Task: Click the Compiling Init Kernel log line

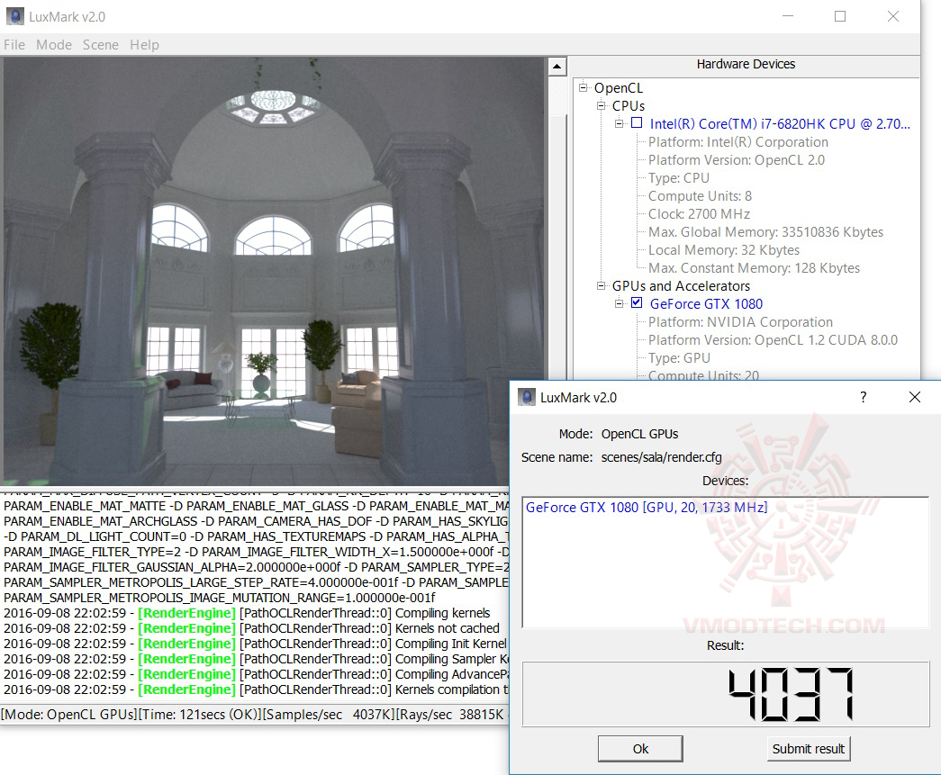Action: (256, 644)
